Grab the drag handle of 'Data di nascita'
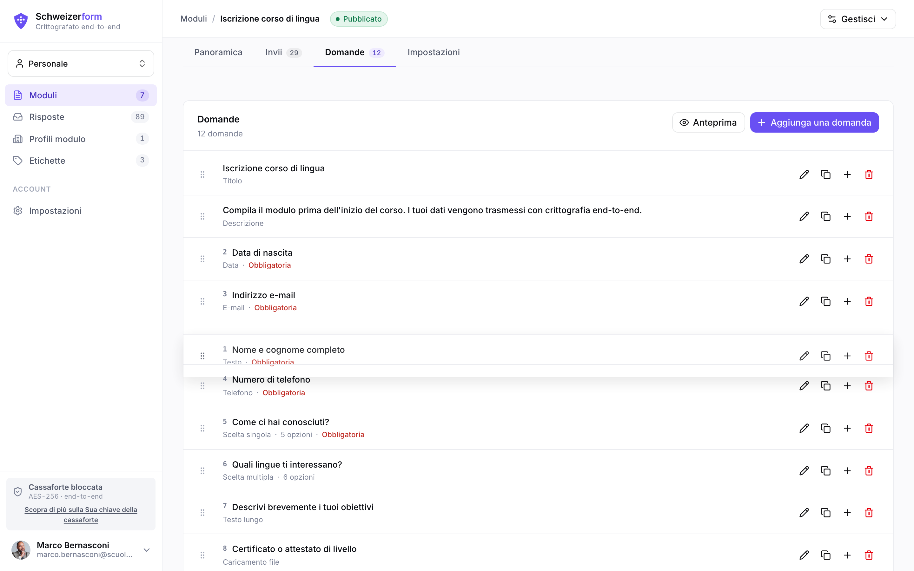 pos(202,259)
